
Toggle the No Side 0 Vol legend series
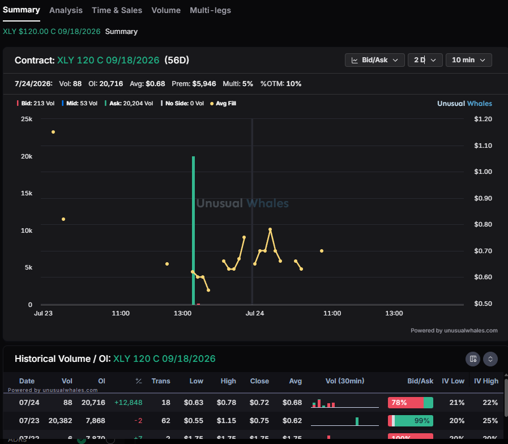[x=182, y=104]
